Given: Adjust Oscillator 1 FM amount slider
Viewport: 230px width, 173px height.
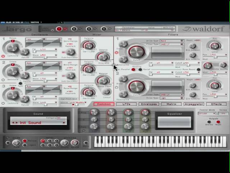Looking at the screenshot, I should (45, 52).
